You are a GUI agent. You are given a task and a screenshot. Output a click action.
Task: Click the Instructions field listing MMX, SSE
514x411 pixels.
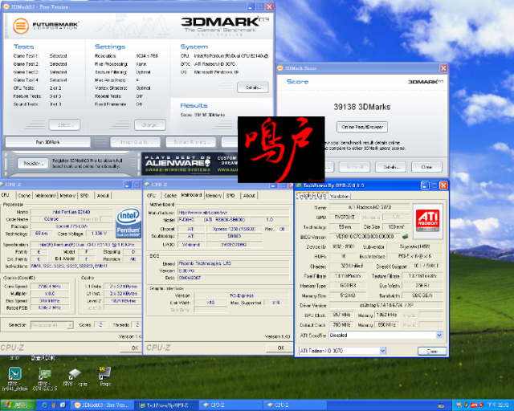pyautogui.click(x=86, y=267)
